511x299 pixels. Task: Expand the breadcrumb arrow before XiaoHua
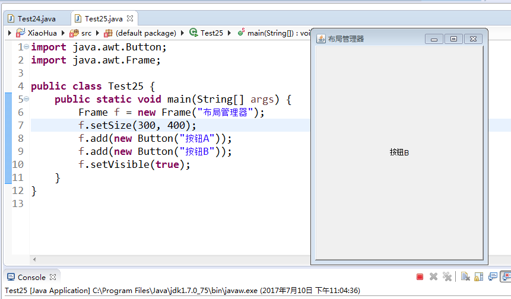[x=9, y=33]
